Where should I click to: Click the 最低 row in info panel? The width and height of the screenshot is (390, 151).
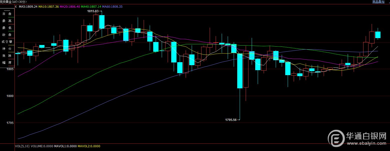[x=7, y=28]
